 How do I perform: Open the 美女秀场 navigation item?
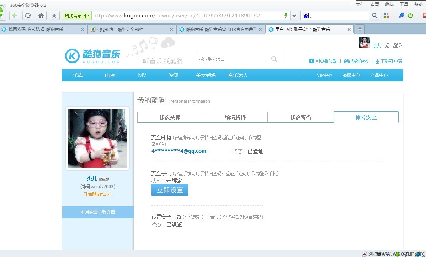206,75
